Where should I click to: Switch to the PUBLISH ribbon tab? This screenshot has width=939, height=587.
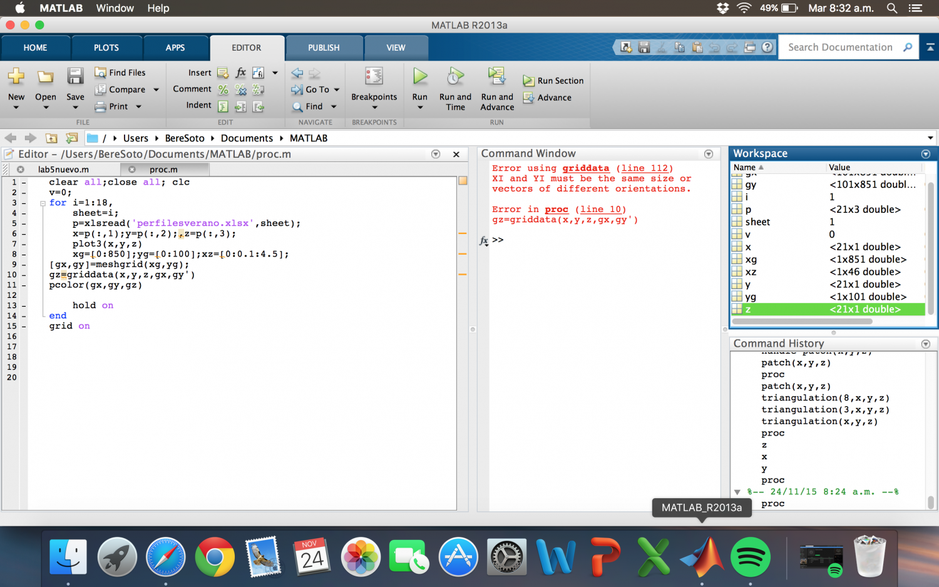[x=324, y=48]
